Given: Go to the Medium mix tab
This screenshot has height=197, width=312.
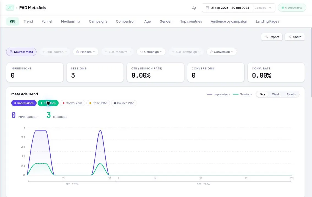Looking at the screenshot, I should click(70, 21).
